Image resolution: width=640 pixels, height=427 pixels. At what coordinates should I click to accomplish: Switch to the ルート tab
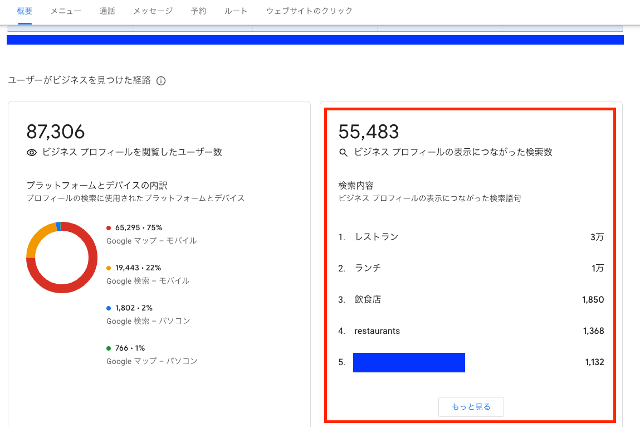click(x=236, y=11)
